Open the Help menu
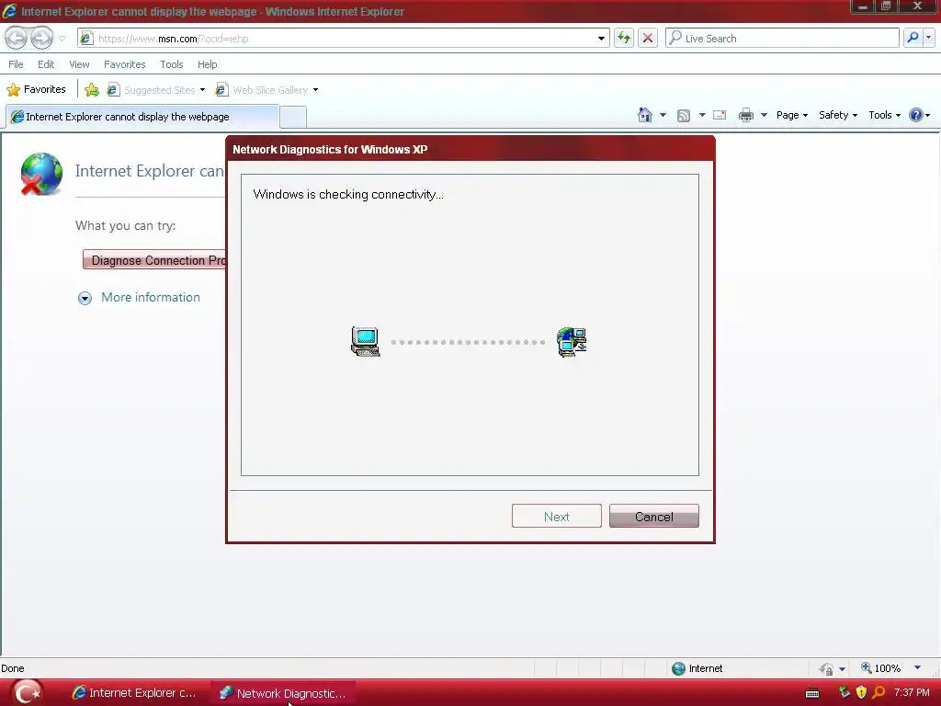The image size is (941, 706). (x=207, y=64)
